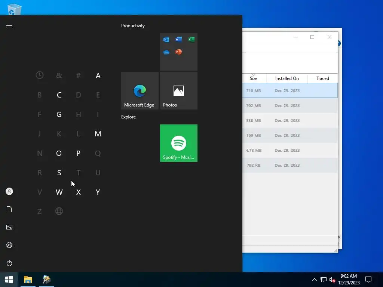Select the row with size 338 MB
The image size is (383, 287).
click(290, 121)
